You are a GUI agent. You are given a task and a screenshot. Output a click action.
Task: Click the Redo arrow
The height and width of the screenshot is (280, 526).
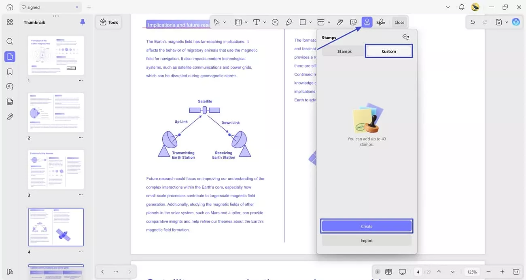[485, 22]
